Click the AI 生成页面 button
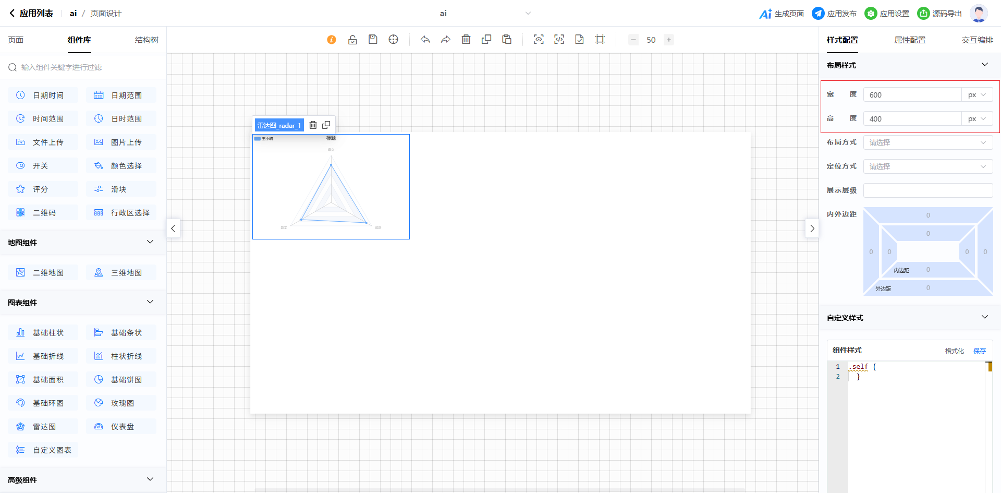This screenshot has width=1001, height=493. coord(782,14)
